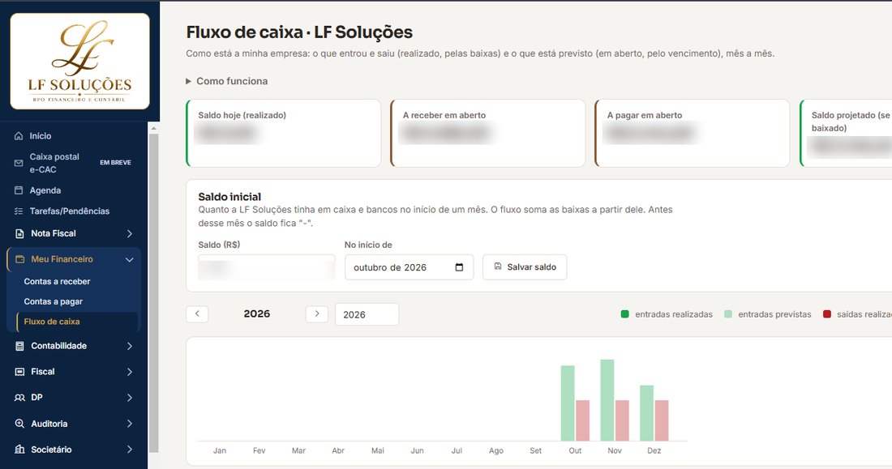Click the Tarefas/Pendências checklist icon
Image resolution: width=892 pixels, height=469 pixels.
[x=19, y=211]
